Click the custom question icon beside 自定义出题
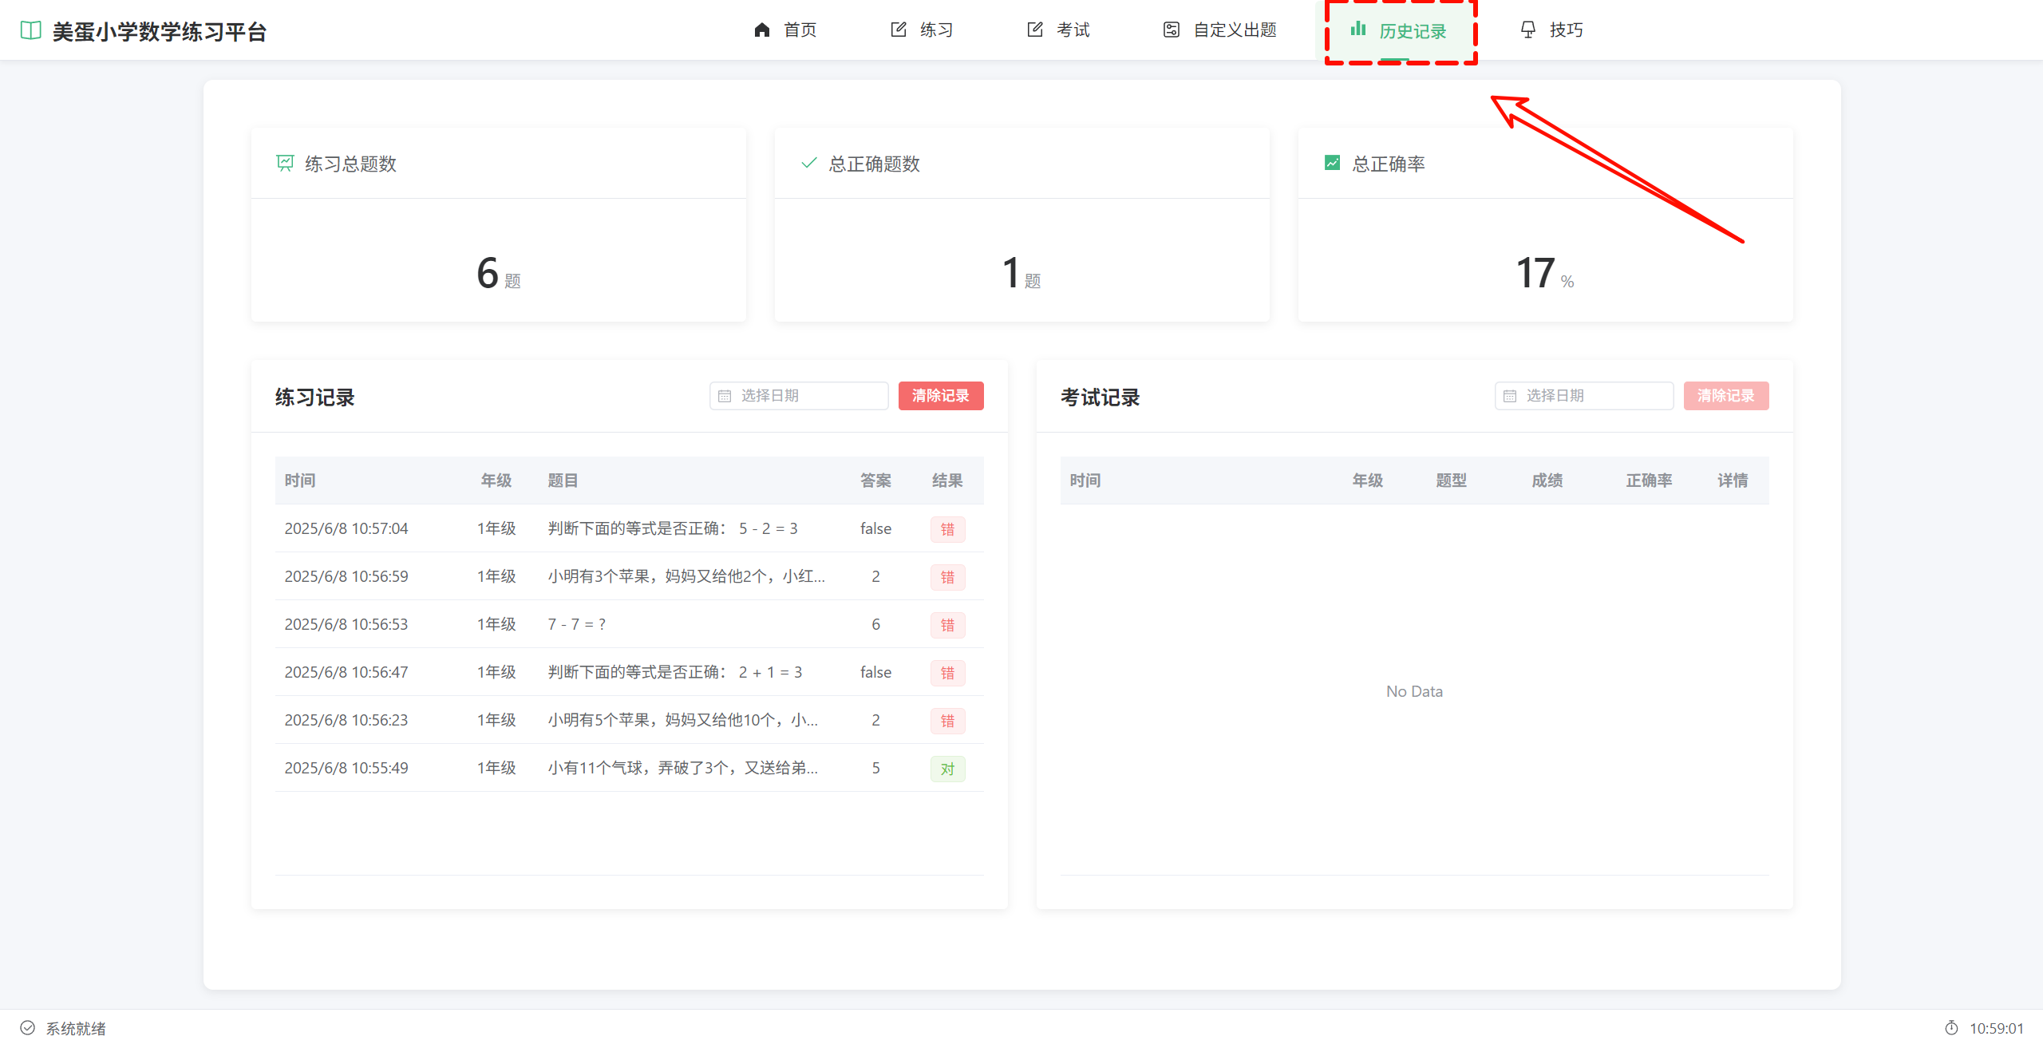The height and width of the screenshot is (1044, 2043). pos(1171,30)
